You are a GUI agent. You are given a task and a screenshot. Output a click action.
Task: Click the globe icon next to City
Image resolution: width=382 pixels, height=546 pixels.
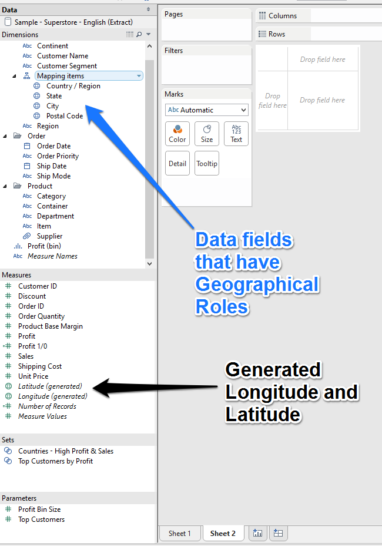click(36, 106)
